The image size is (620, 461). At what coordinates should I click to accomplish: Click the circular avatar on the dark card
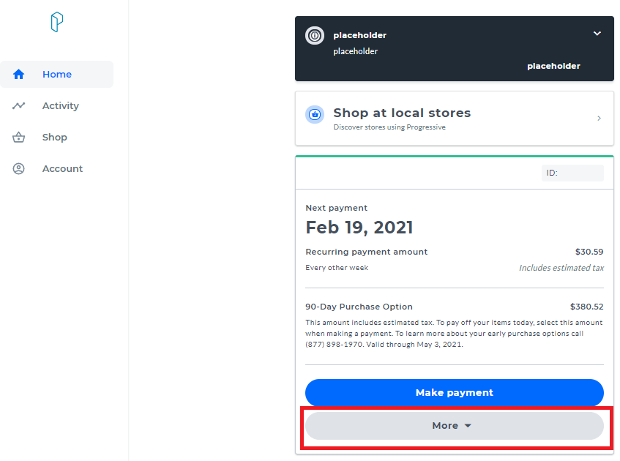[x=315, y=35]
